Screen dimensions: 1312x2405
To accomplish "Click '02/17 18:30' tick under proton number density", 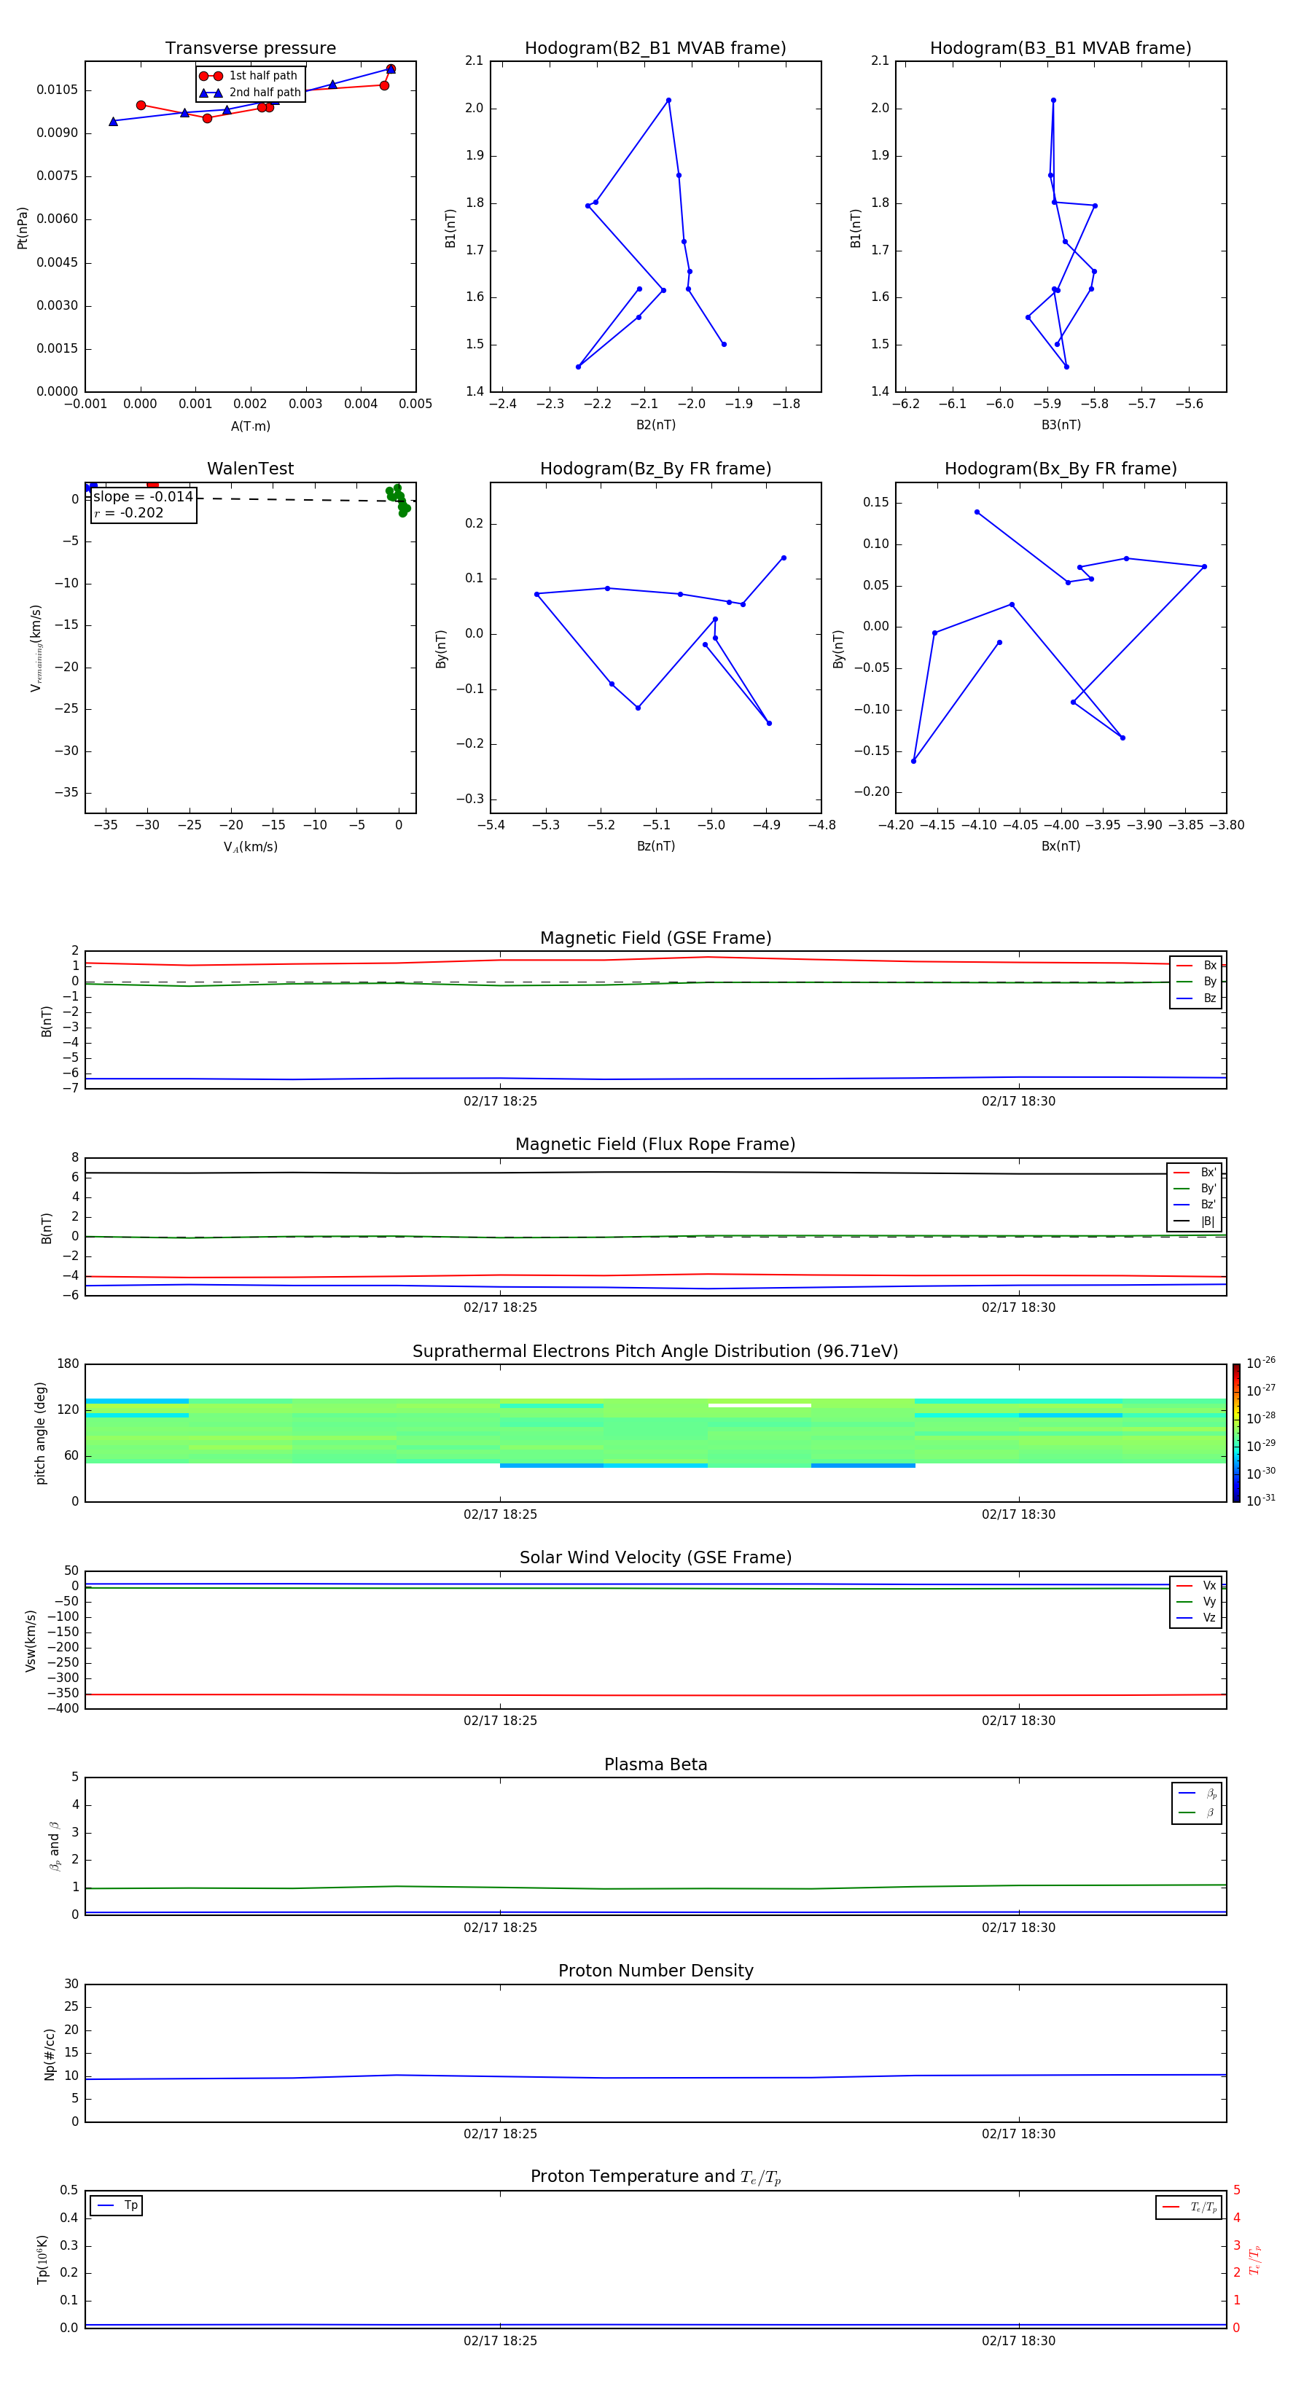I will [1018, 2133].
